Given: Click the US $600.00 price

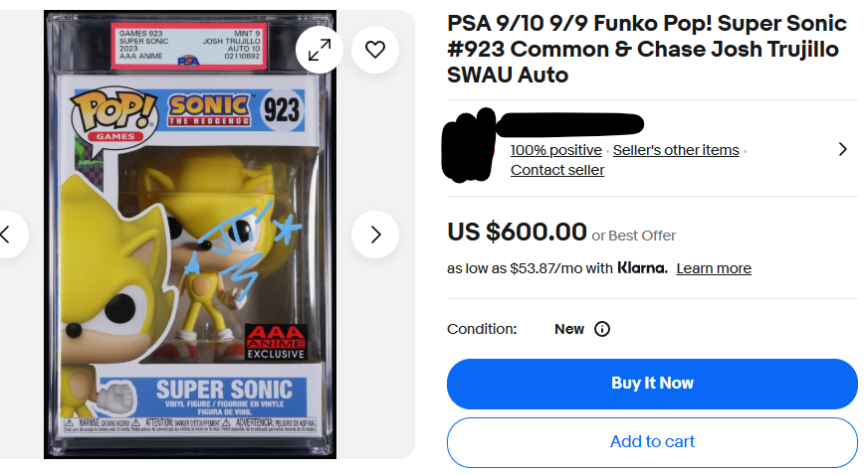Looking at the screenshot, I should [x=517, y=233].
